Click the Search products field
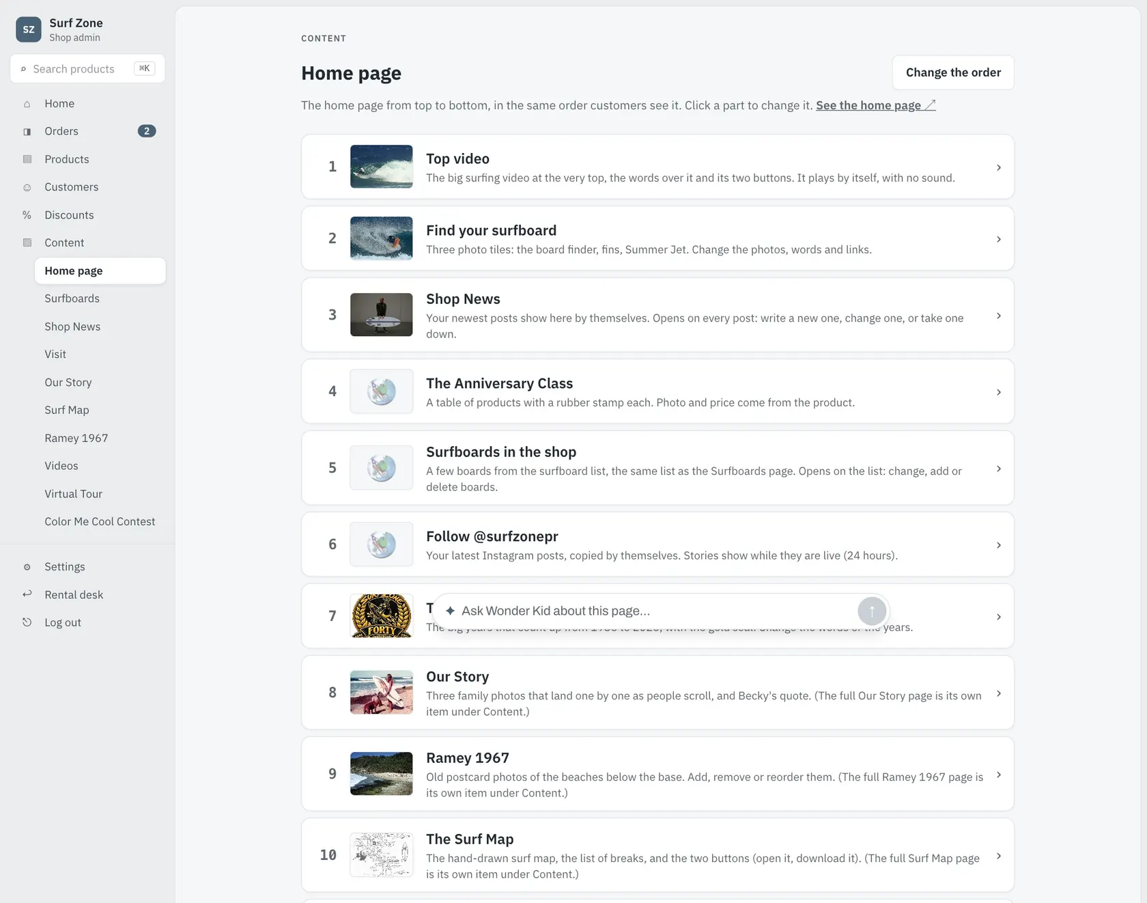1147x903 pixels. tap(87, 68)
